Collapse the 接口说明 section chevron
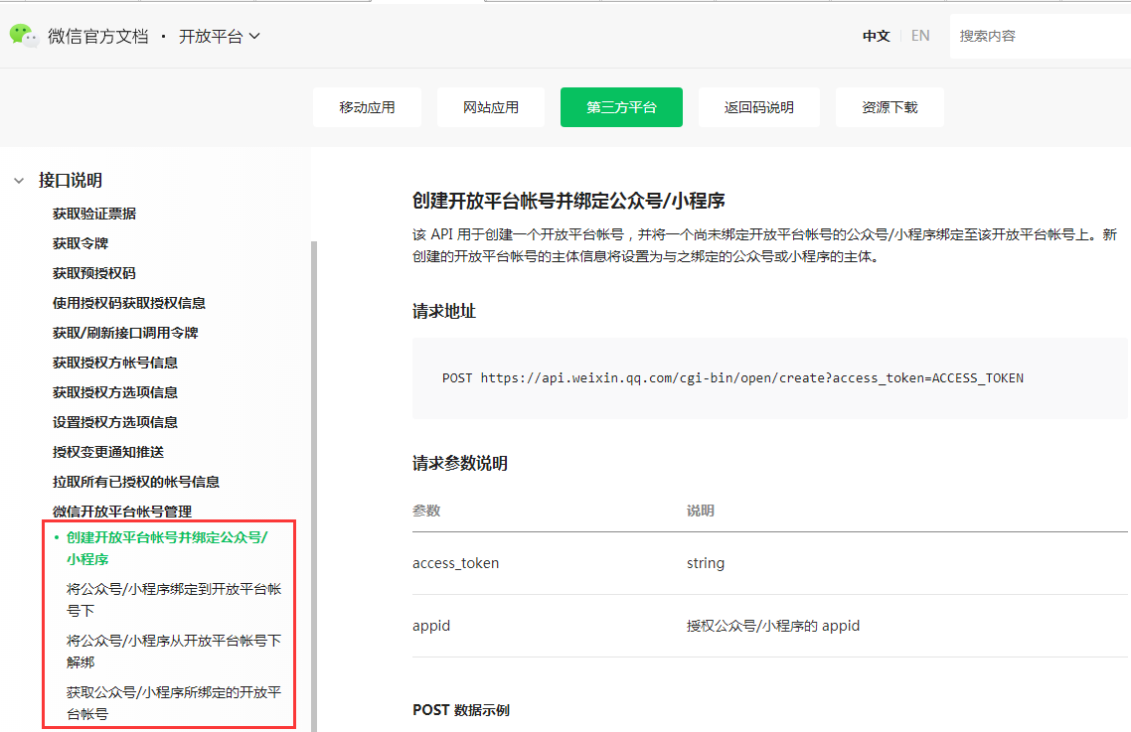The height and width of the screenshot is (732, 1131). [x=20, y=181]
